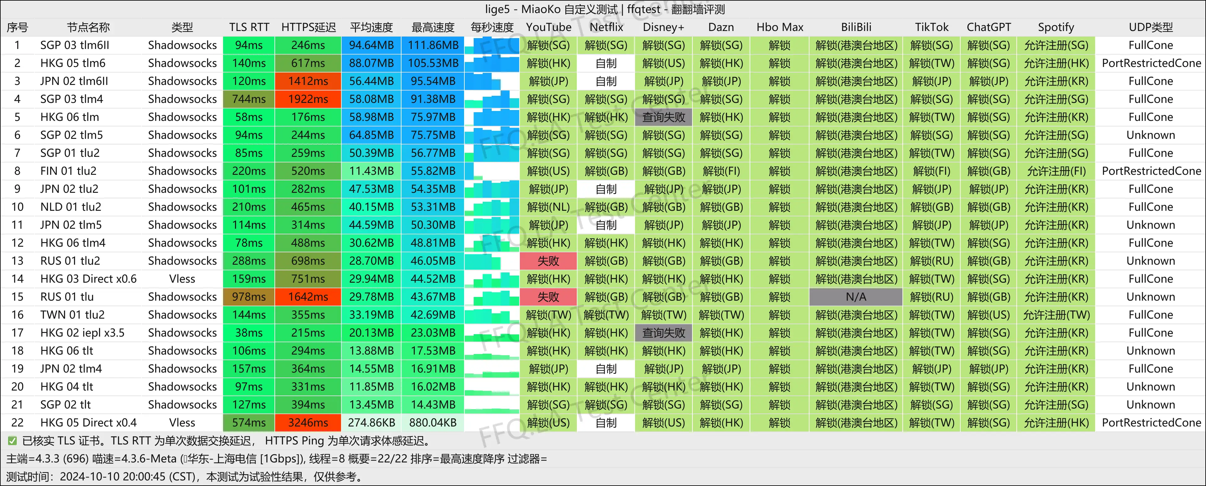Click the TLS RTT column header

[x=249, y=27]
